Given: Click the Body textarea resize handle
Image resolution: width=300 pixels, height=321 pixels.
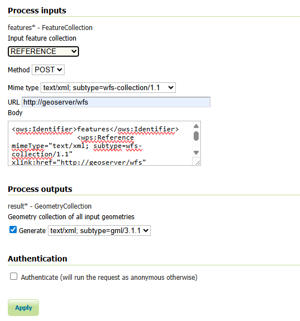Looking at the screenshot, I should tap(198, 163).
